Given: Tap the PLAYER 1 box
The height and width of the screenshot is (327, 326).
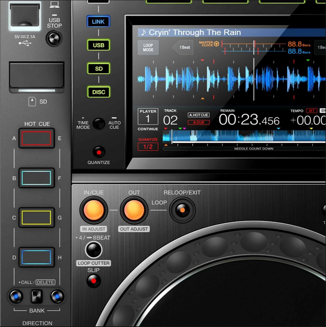Looking at the screenshot, I should [x=148, y=117].
